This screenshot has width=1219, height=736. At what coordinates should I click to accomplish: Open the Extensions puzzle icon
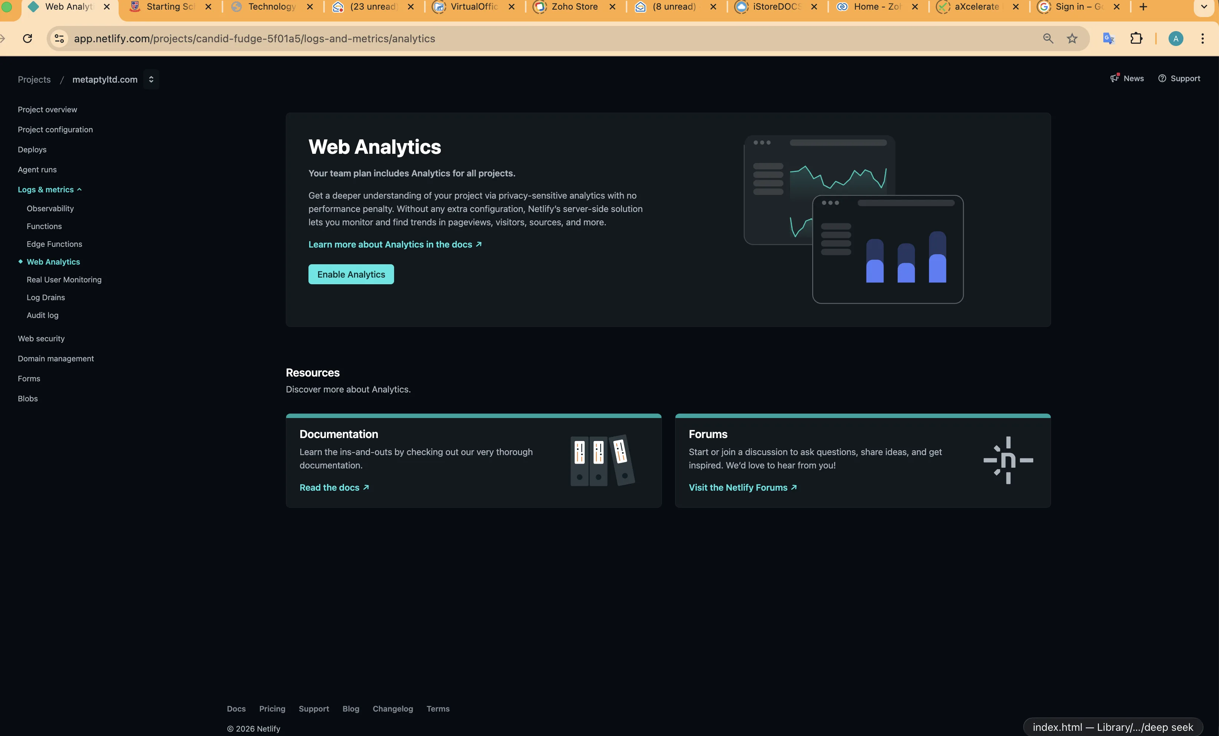pyautogui.click(x=1136, y=39)
